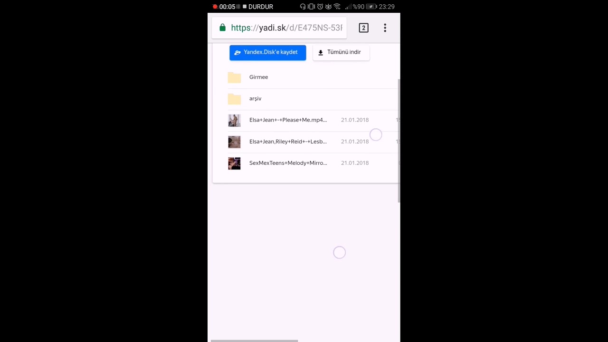Tap the Yandex.Disk saucer logo icon
The width and height of the screenshot is (608, 342).
coord(237,53)
